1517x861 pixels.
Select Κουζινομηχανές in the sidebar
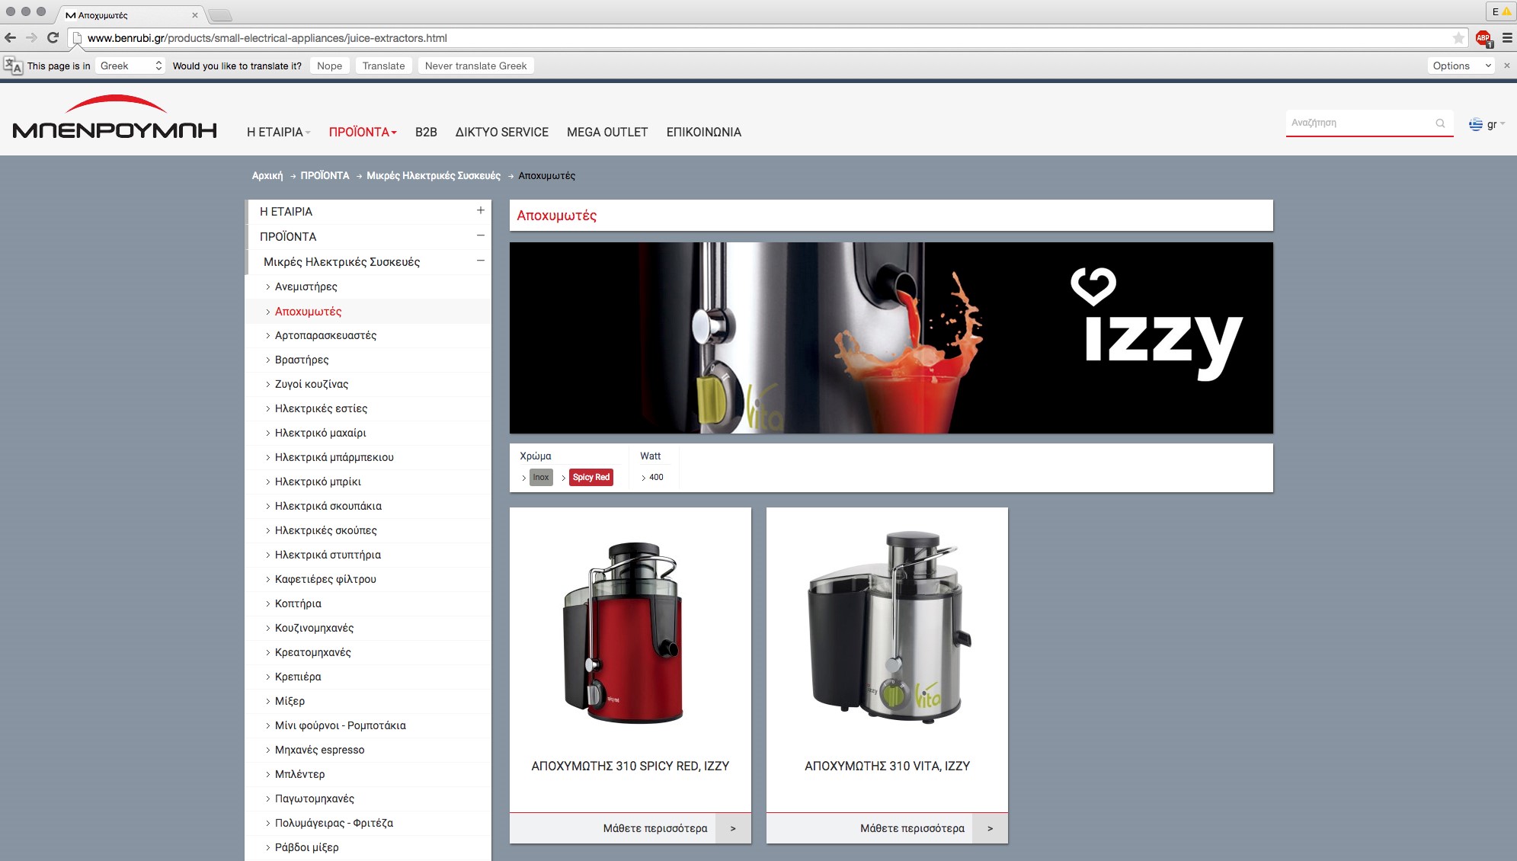314,628
